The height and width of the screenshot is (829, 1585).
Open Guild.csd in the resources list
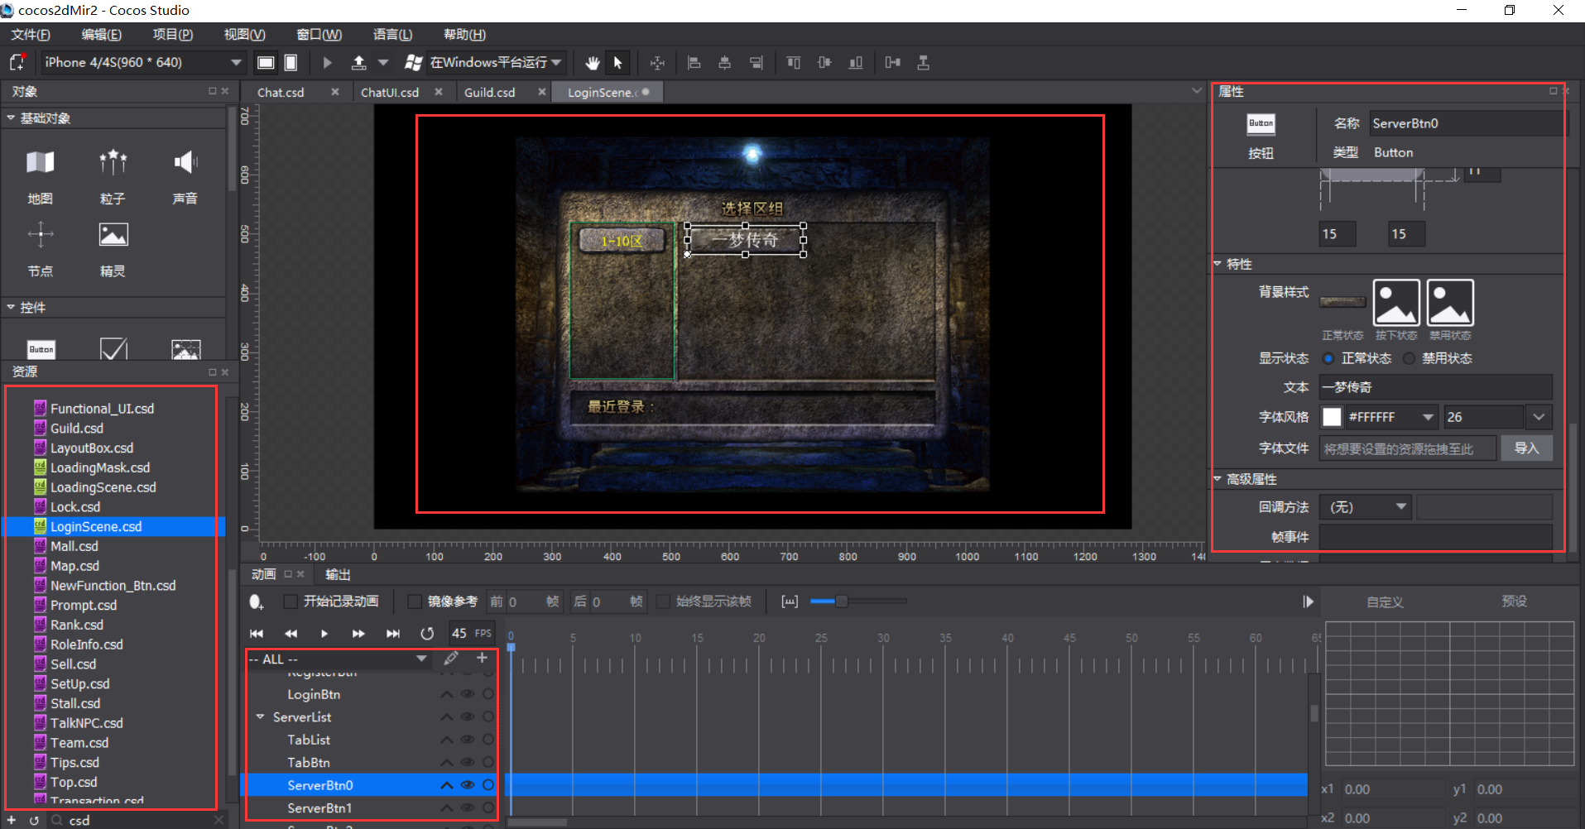pyautogui.click(x=77, y=429)
